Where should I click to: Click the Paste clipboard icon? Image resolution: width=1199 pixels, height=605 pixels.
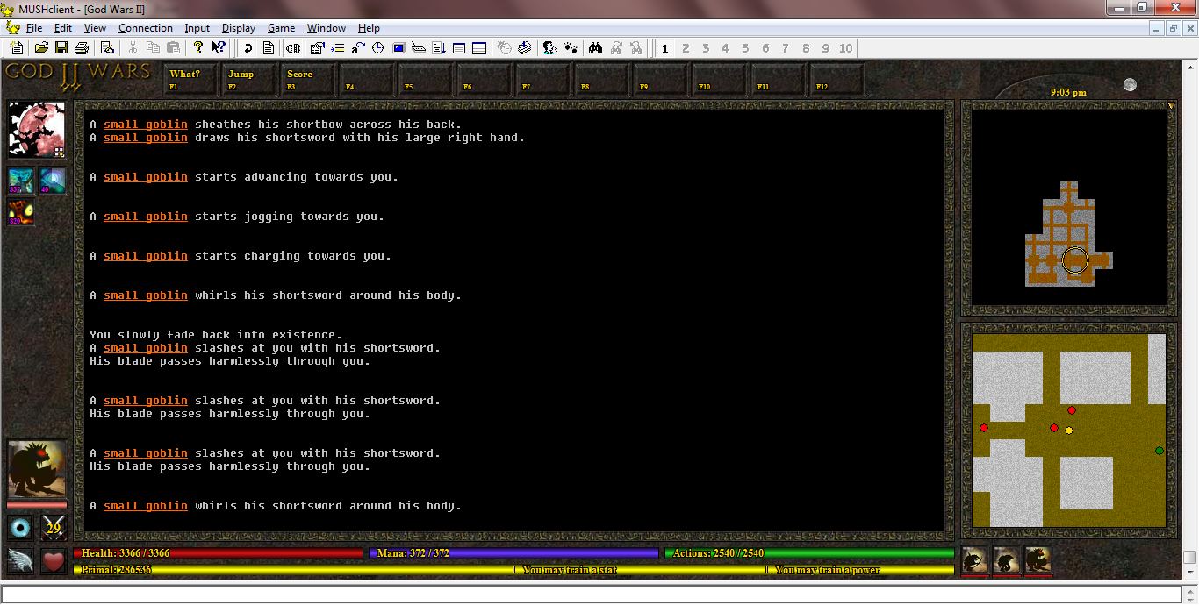[x=173, y=48]
